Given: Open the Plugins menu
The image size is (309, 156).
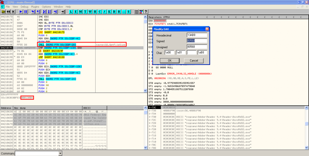Looking at the screenshot, I should [x=35, y=7].
